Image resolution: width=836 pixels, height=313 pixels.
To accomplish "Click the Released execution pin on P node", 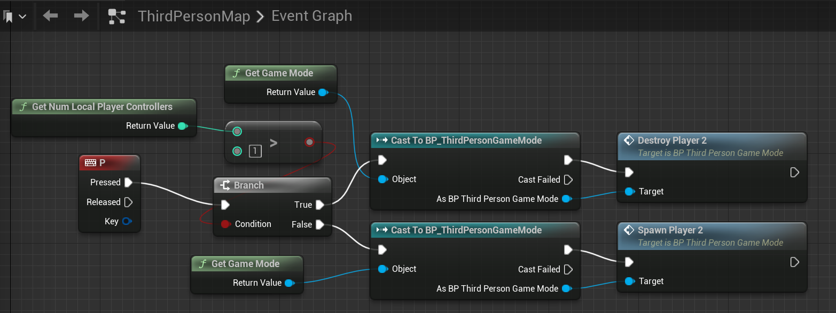I will pyautogui.click(x=128, y=202).
